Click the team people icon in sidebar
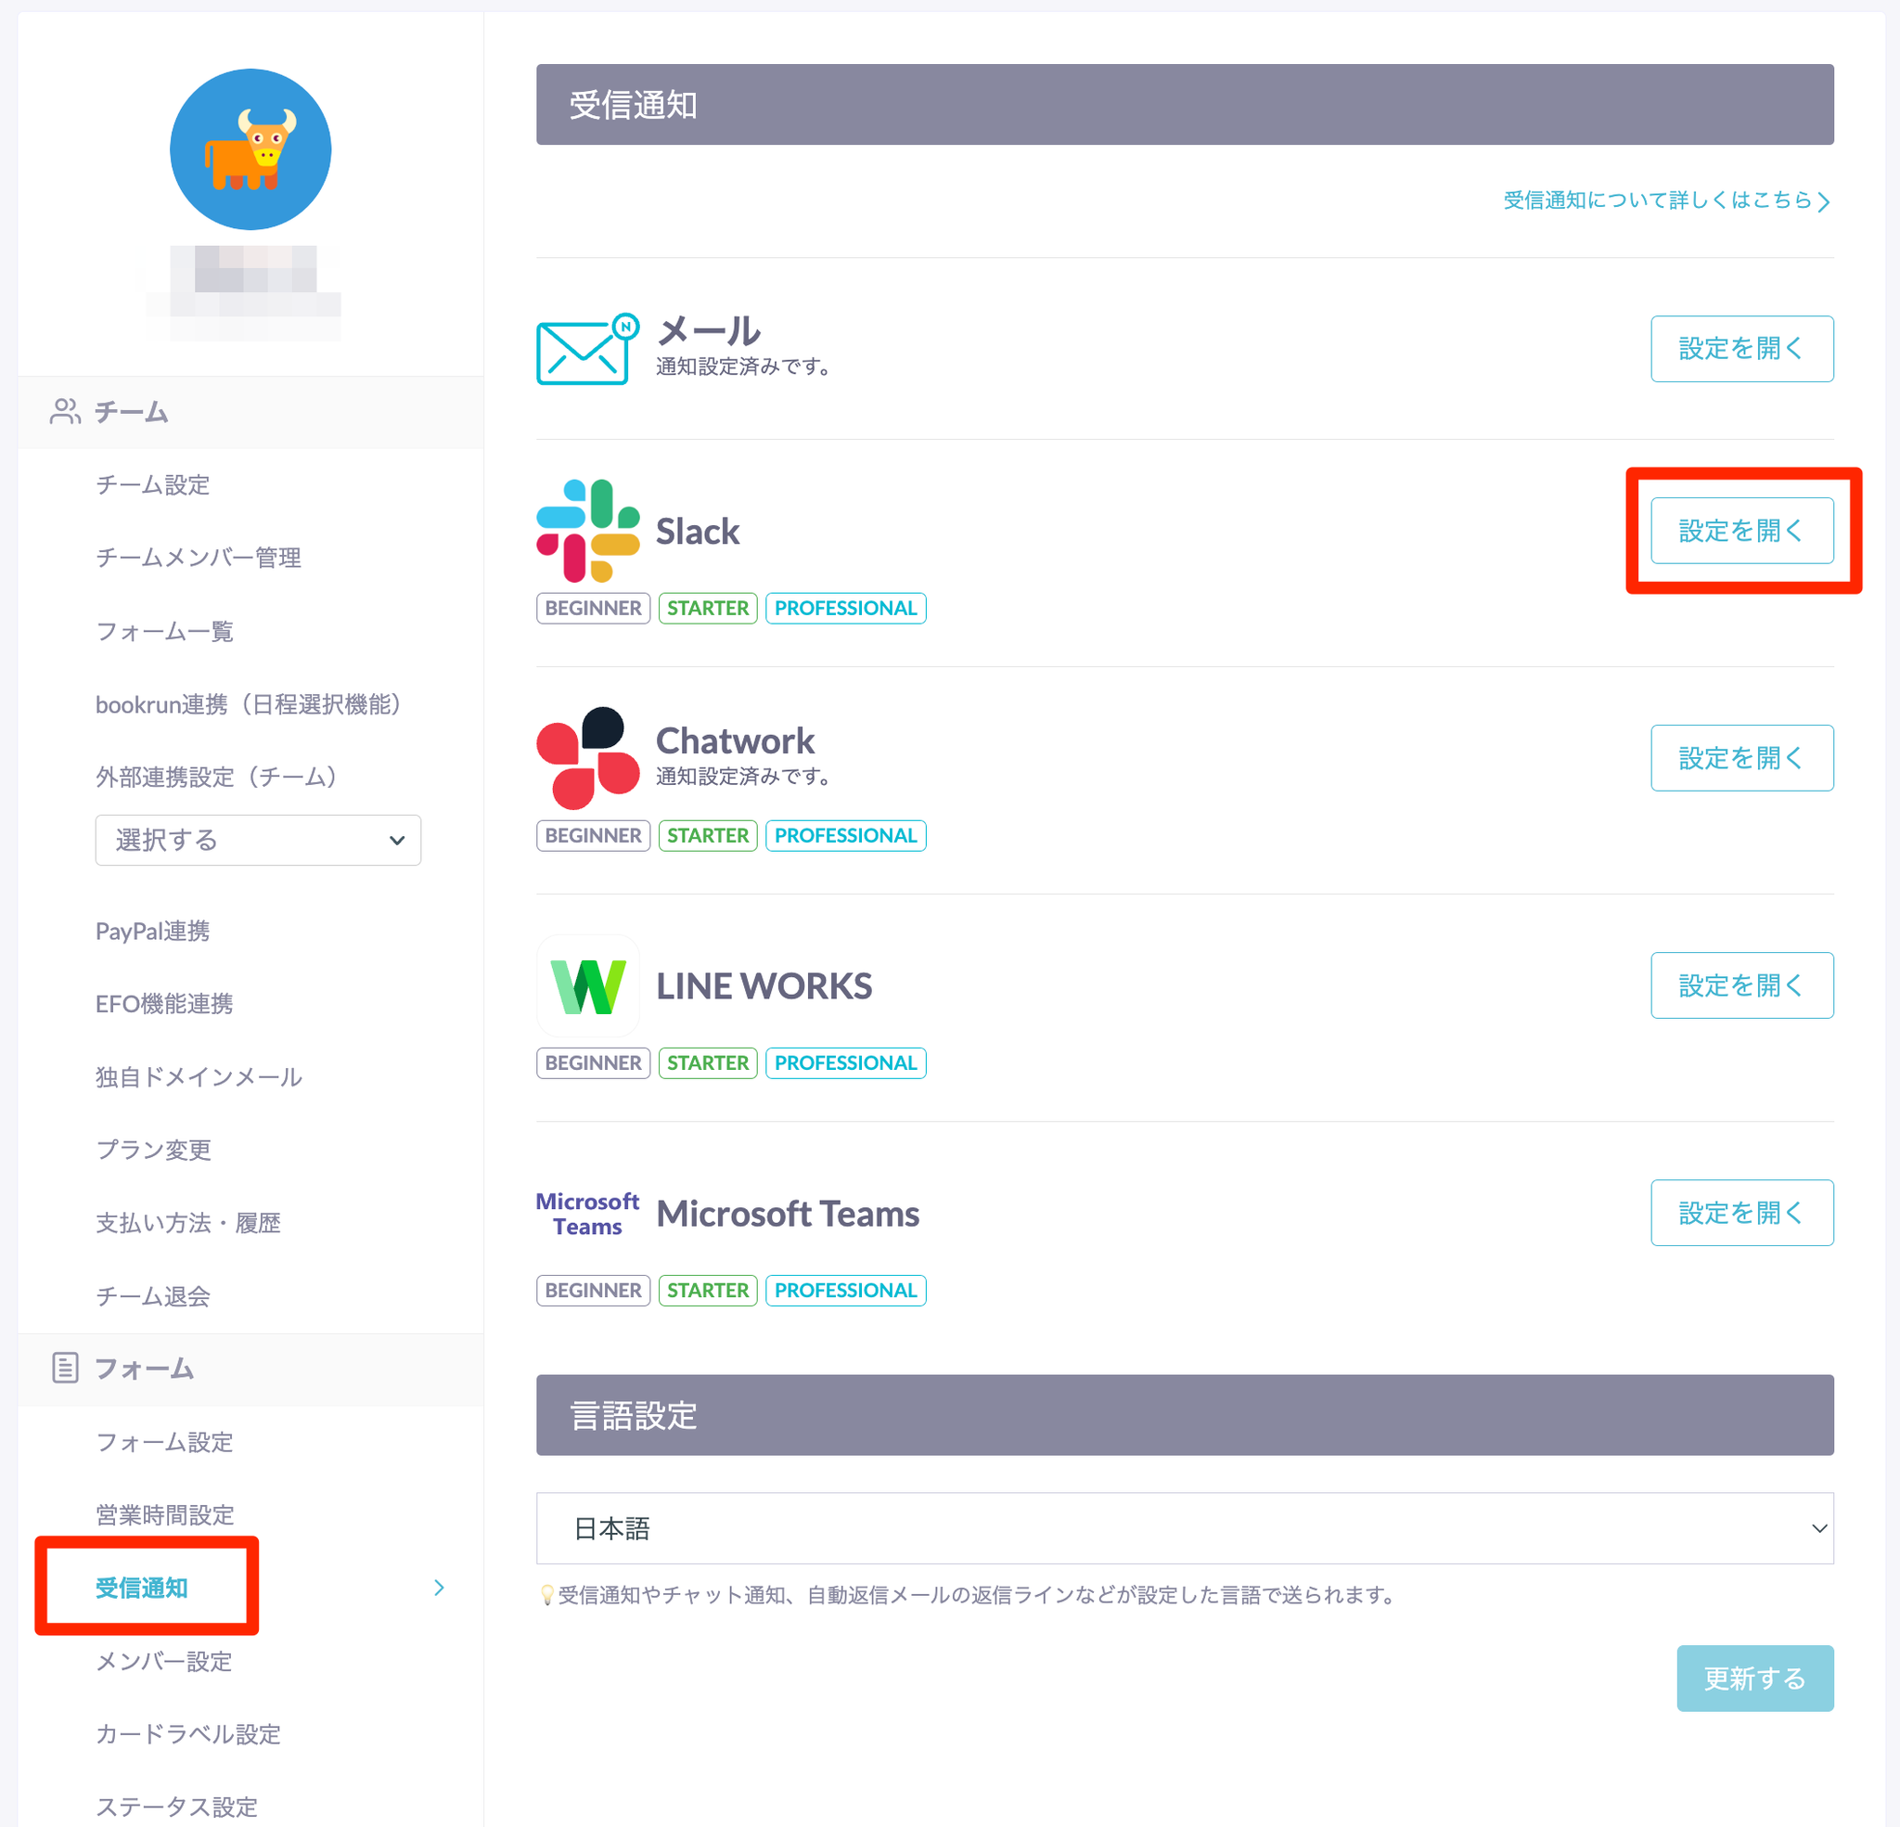Screen dimensions: 1900x1827 [x=65, y=412]
